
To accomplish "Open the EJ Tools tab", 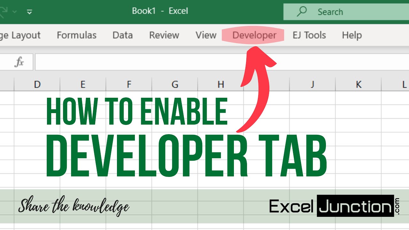I will (309, 35).
